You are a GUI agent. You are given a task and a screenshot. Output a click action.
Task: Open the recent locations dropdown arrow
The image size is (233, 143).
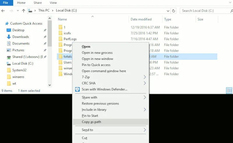coord(18,11)
